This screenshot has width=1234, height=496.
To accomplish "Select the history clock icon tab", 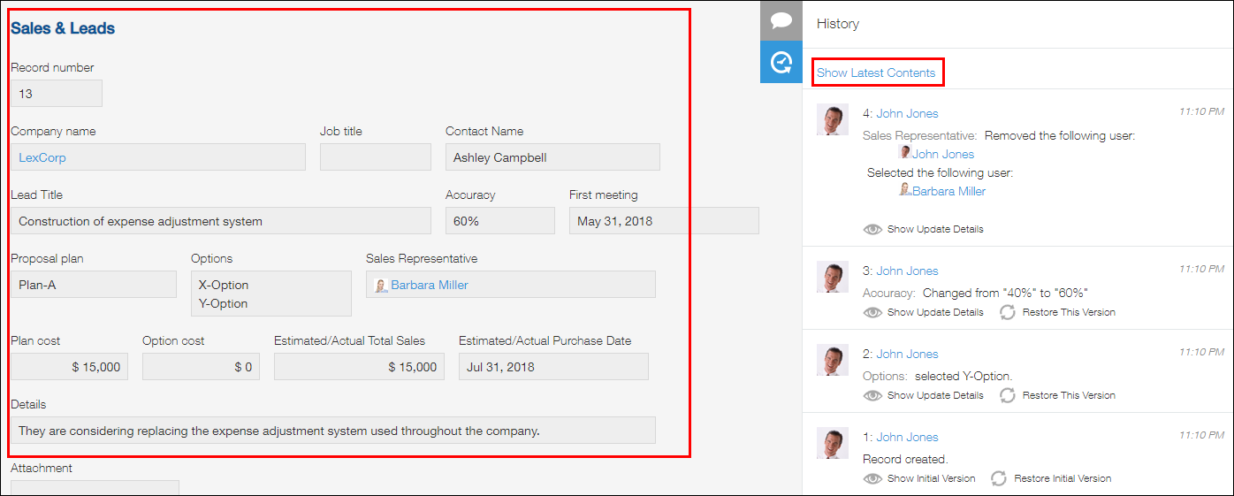I will coord(781,62).
